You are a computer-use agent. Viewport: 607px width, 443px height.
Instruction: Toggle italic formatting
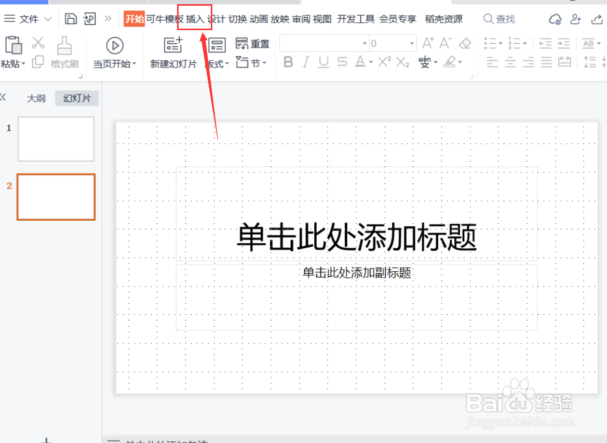[305, 62]
